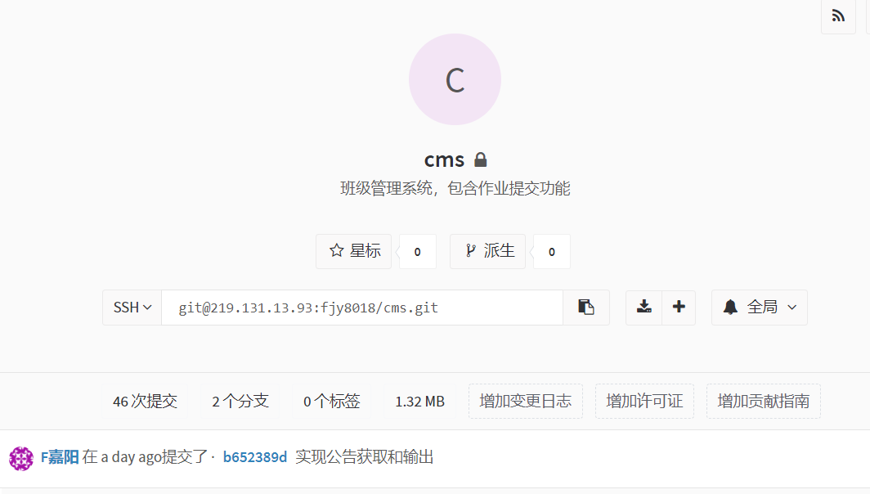
Task: Copy the repository URL to clipboard
Action: (586, 307)
